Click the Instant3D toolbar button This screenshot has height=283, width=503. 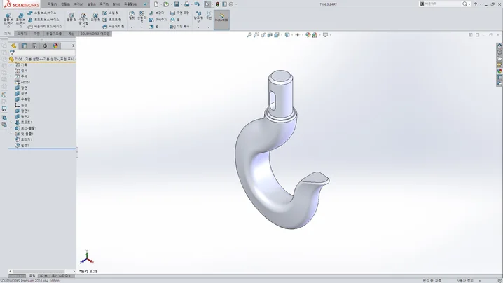(x=221, y=17)
